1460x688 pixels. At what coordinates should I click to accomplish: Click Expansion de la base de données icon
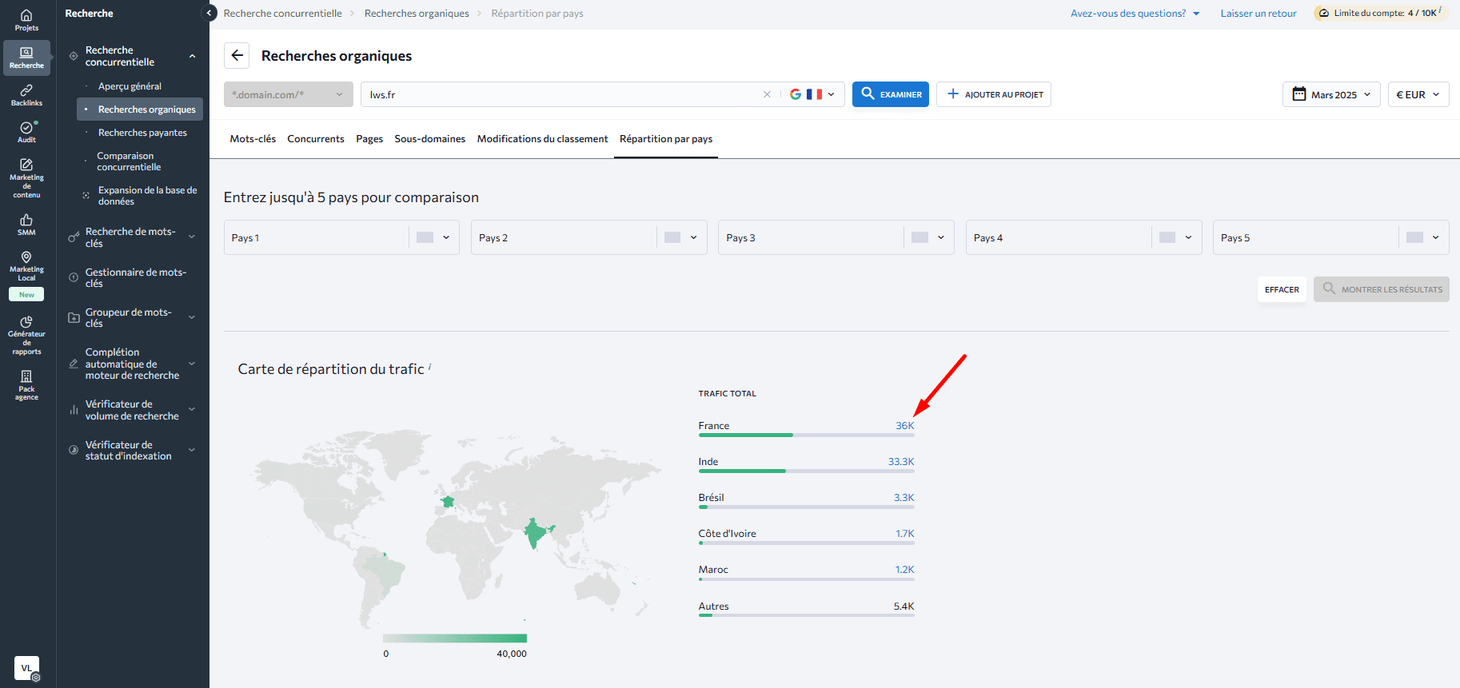pos(86,195)
